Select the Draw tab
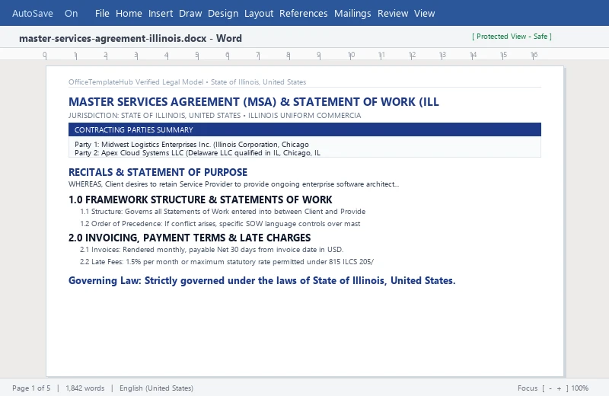This screenshot has width=609, height=396. coord(190,13)
